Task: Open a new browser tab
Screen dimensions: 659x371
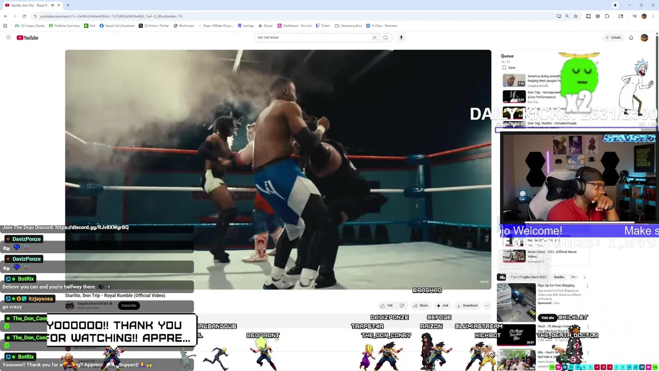Action: tap(67, 5)
